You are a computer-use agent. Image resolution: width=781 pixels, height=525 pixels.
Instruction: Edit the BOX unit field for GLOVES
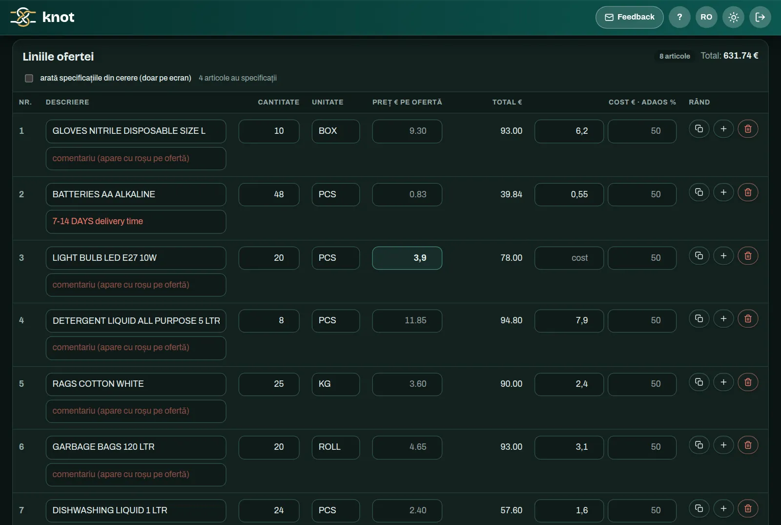[x=336, y=131]
